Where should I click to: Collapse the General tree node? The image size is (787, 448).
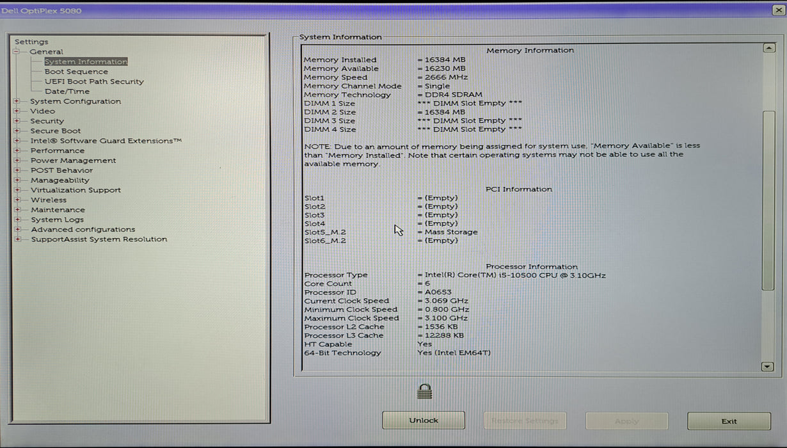(x=17, y=52)
